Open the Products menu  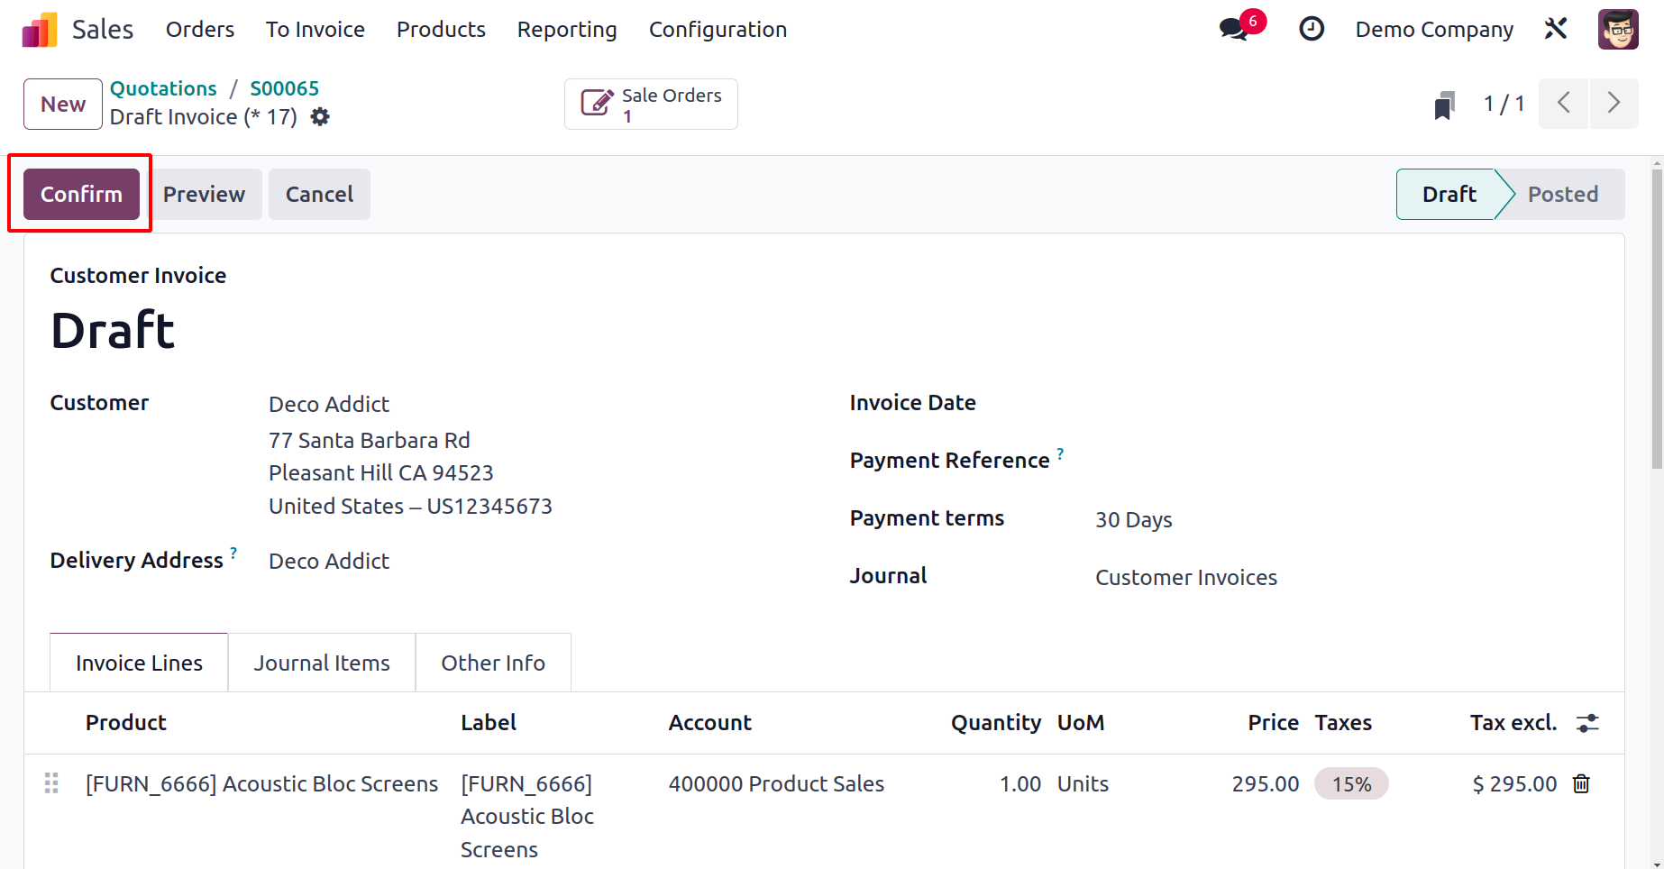click(x=441, y=30)
